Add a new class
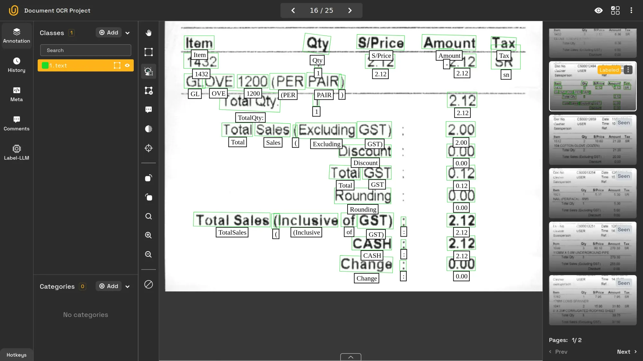 108,32
